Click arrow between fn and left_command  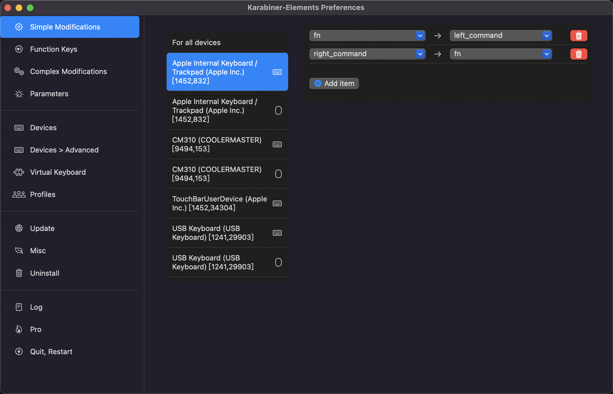tap(438, 36)
